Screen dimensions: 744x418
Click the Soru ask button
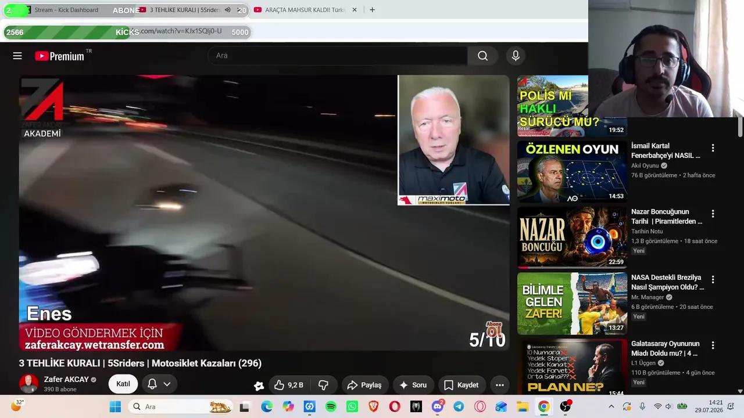(413, 385)
